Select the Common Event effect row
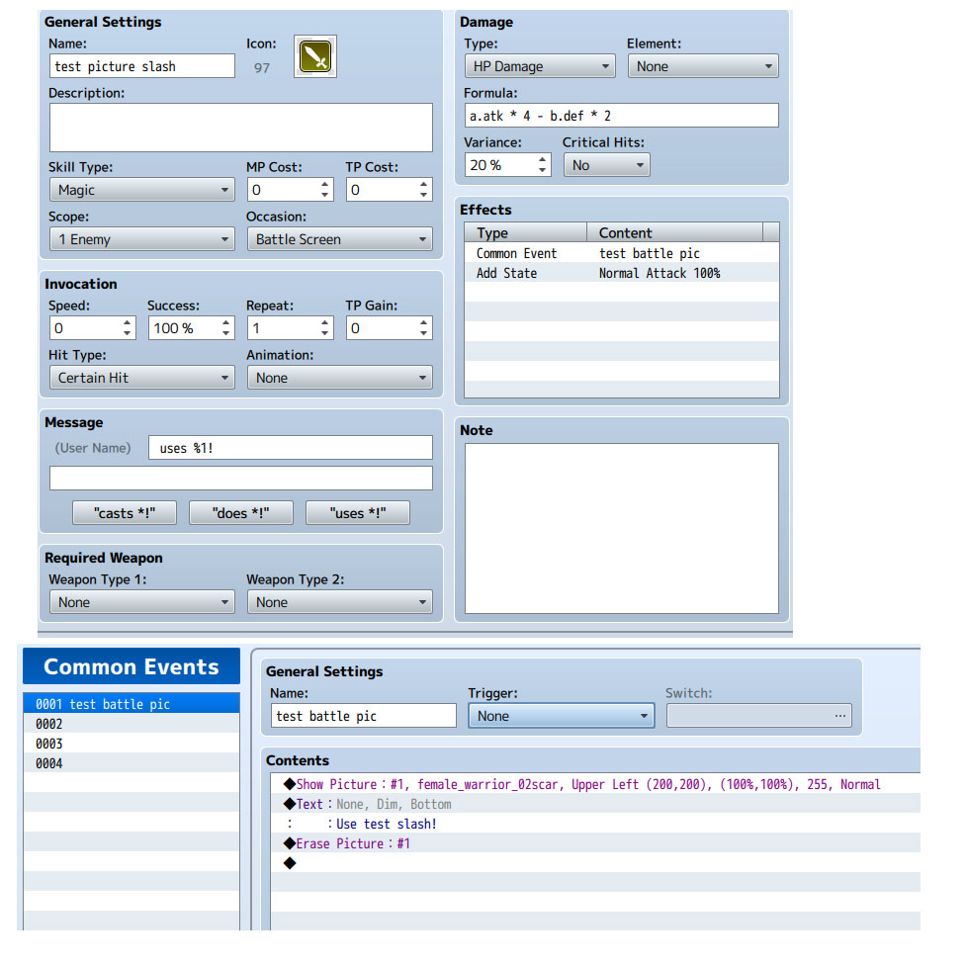Viewport: 967px width, 968px height. point(621,253)
